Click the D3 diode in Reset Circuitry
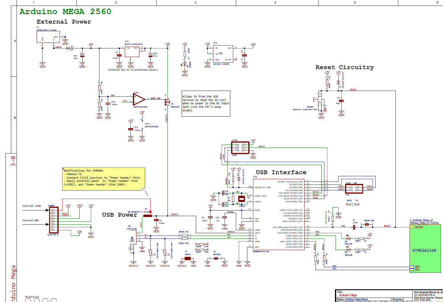The width and height of the screenshot is (443, 302). coord(338,82)
